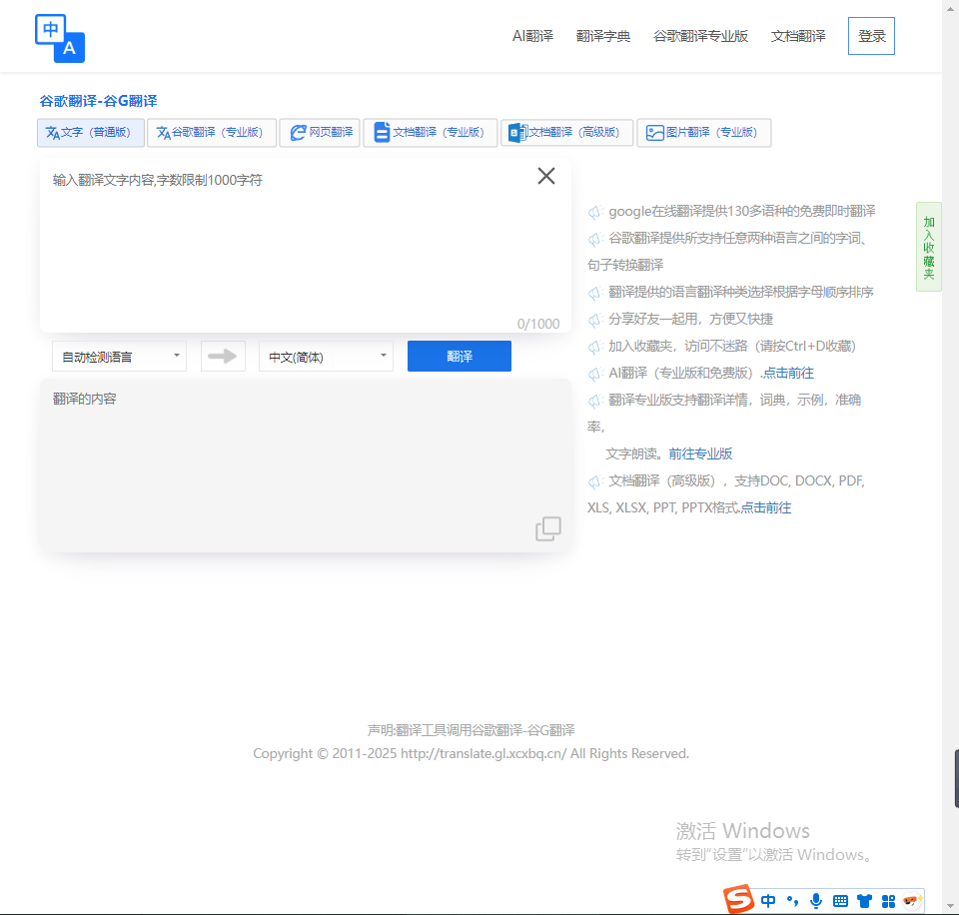Click the 登录 login button
This screenshot has height=915, width=959.
point(871,36)
